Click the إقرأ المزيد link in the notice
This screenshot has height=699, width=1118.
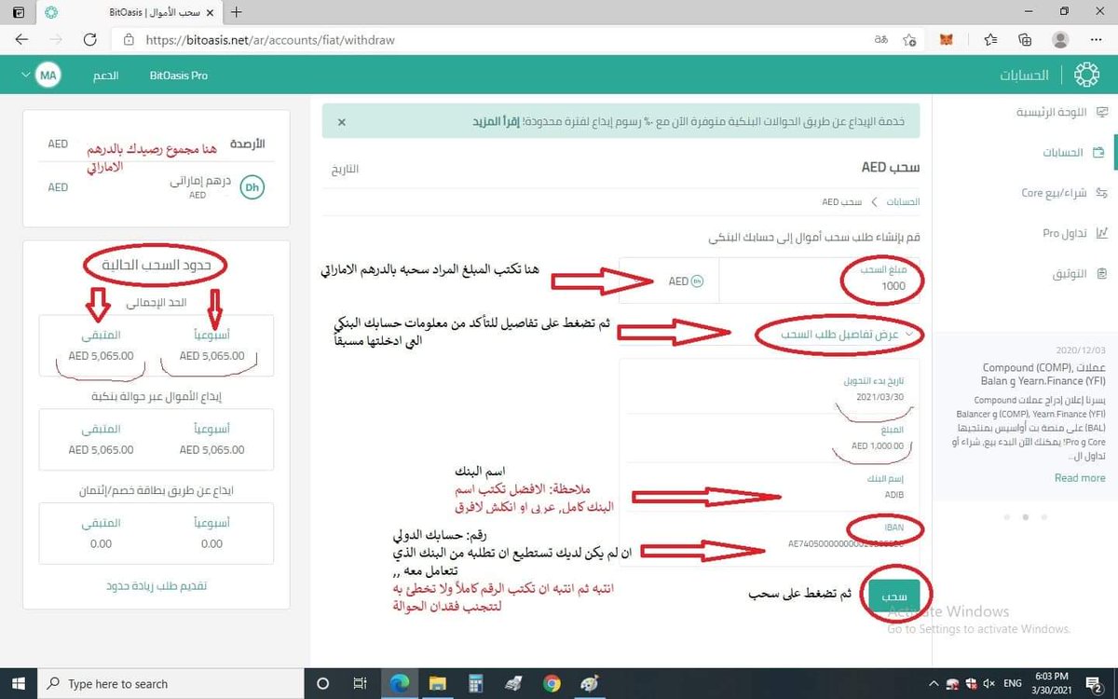point(497,122)
